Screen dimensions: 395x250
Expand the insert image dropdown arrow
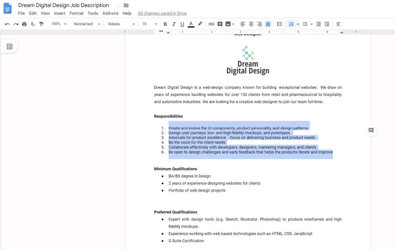[x=233, y=24]
